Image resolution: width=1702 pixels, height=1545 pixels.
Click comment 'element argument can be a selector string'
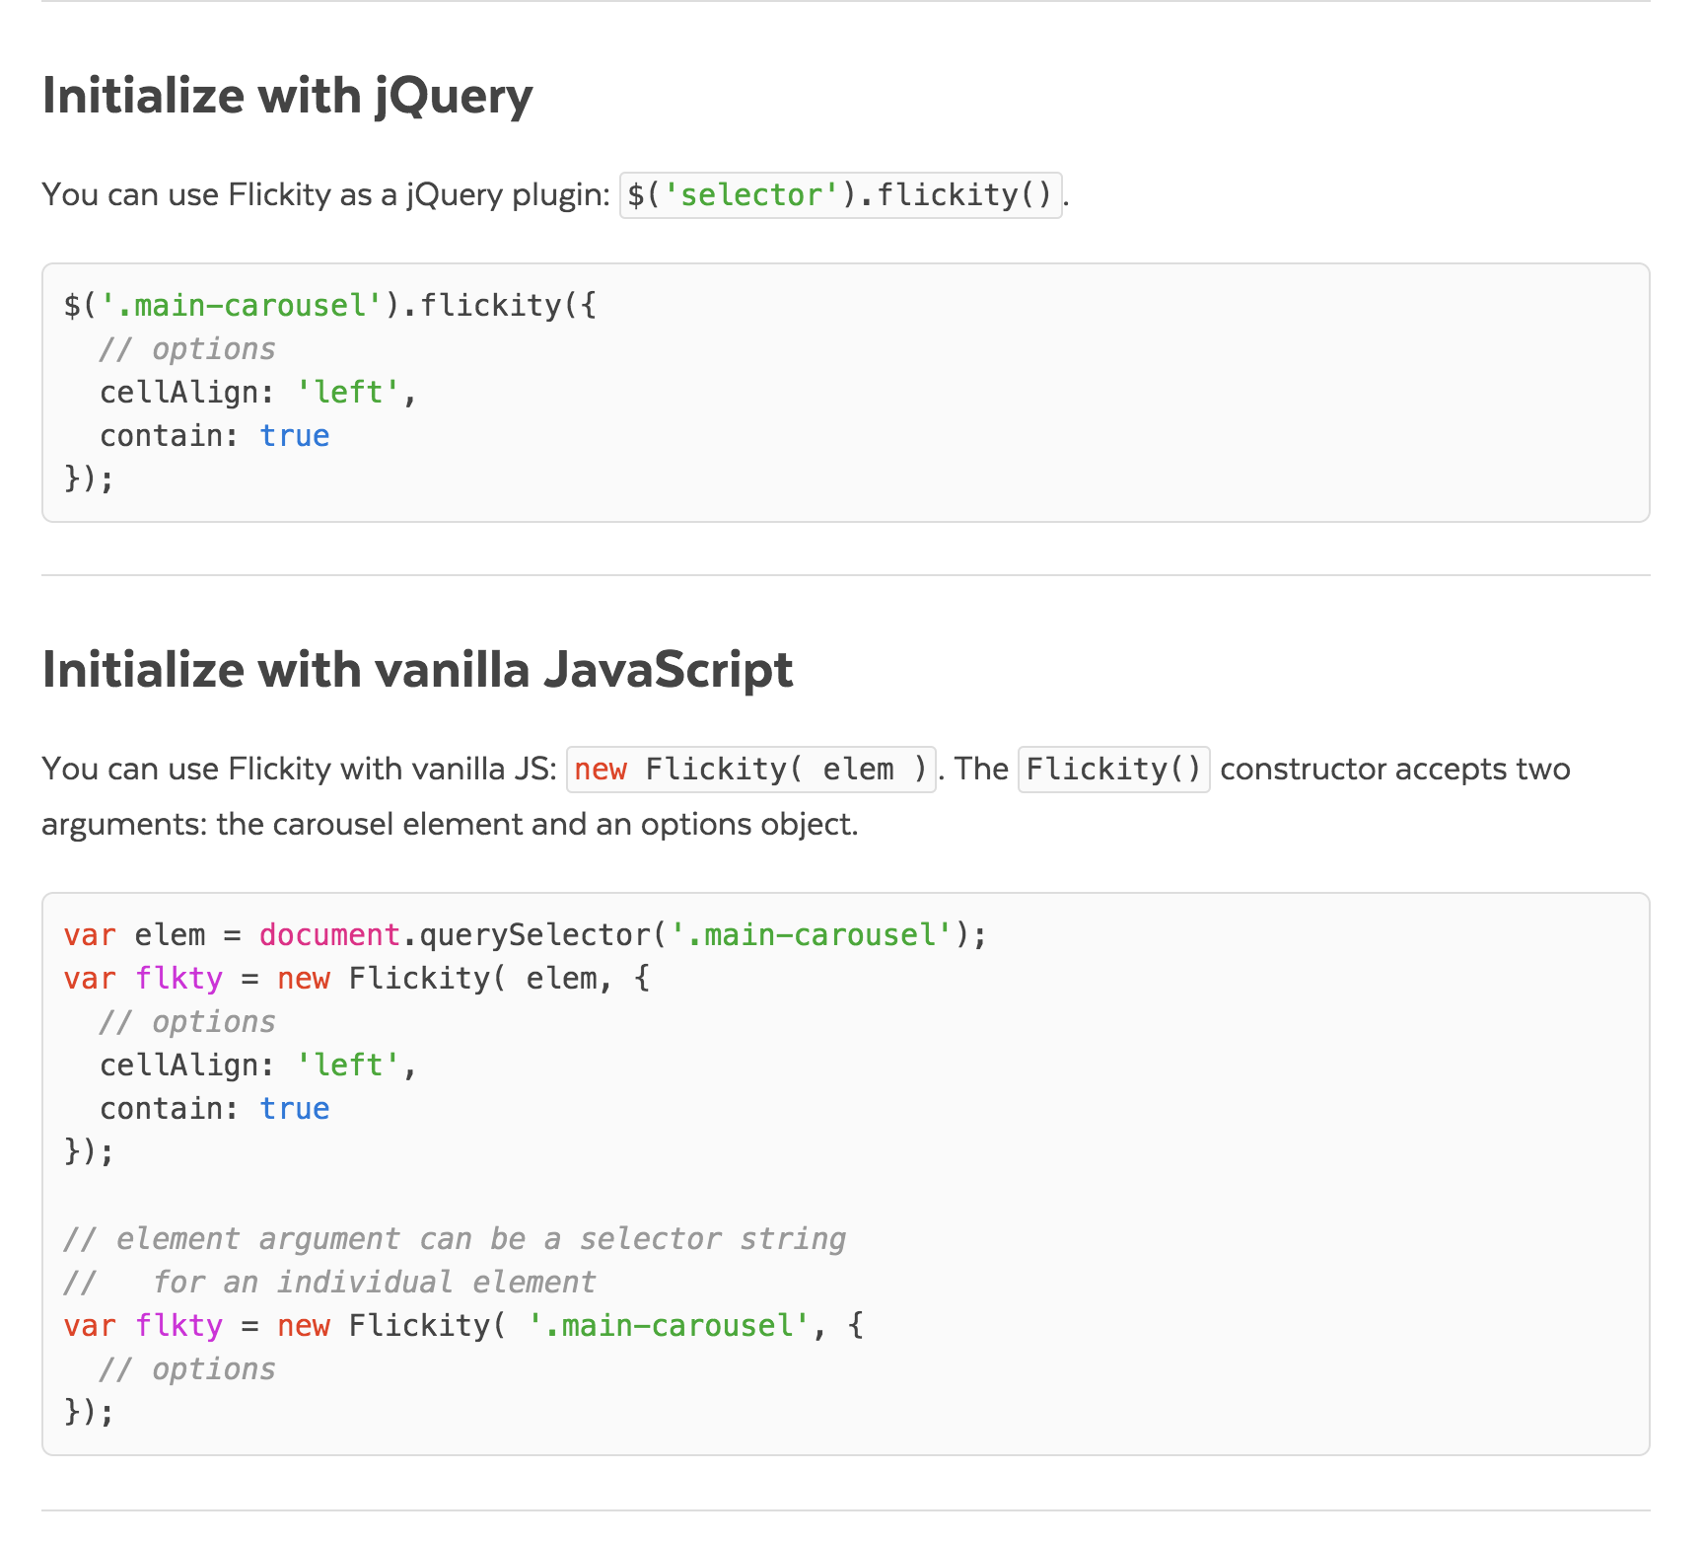[x=455, y=1238]
